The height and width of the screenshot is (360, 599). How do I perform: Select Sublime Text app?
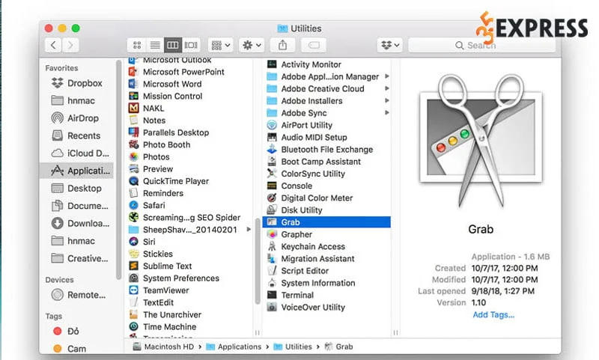[x=160, y=266]
